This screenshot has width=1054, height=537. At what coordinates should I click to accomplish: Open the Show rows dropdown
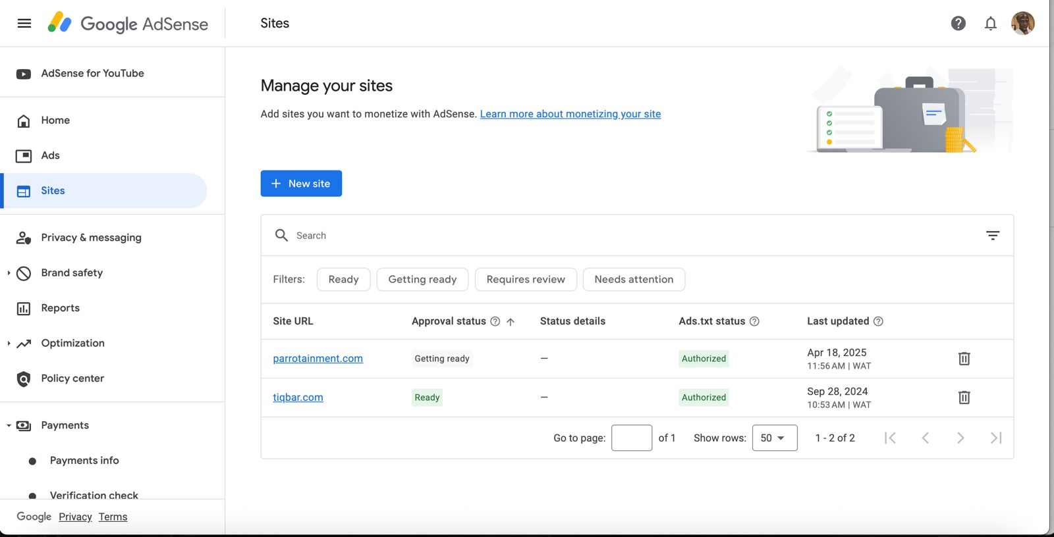(774, 438)
